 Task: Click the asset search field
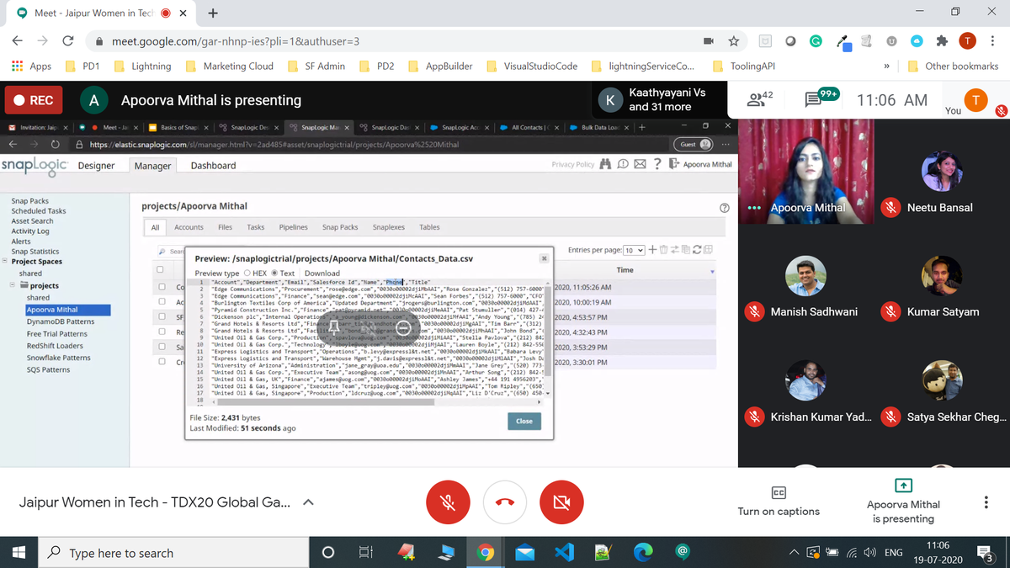tap(173, 252)
